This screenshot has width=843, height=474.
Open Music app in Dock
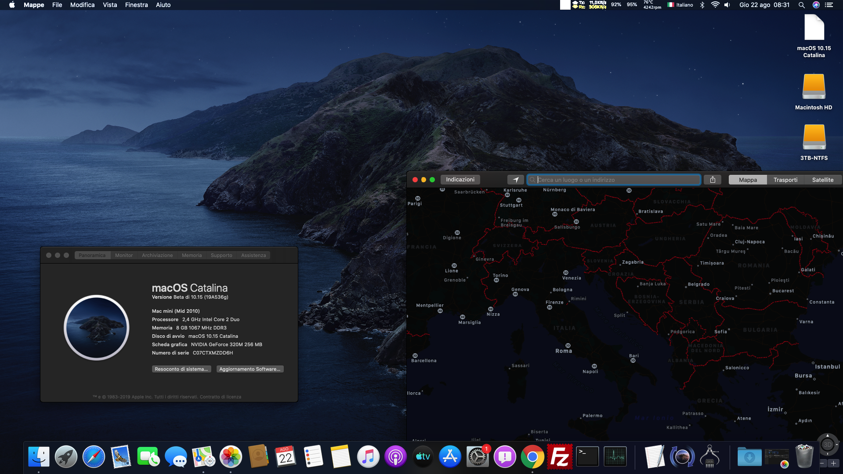368,457
